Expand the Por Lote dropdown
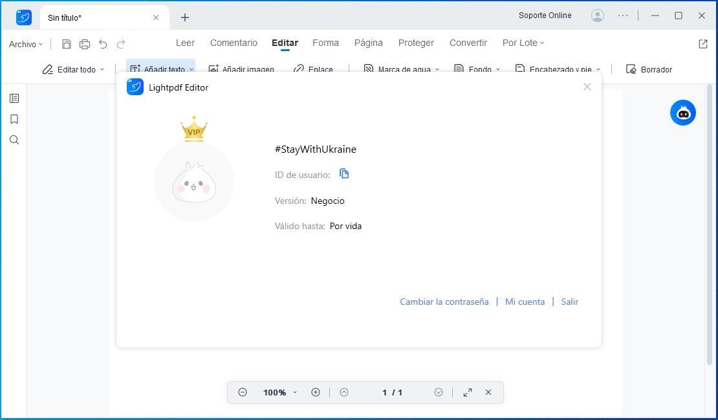Image resolution: width=718 pixels, height=420 pixels. 523,43
